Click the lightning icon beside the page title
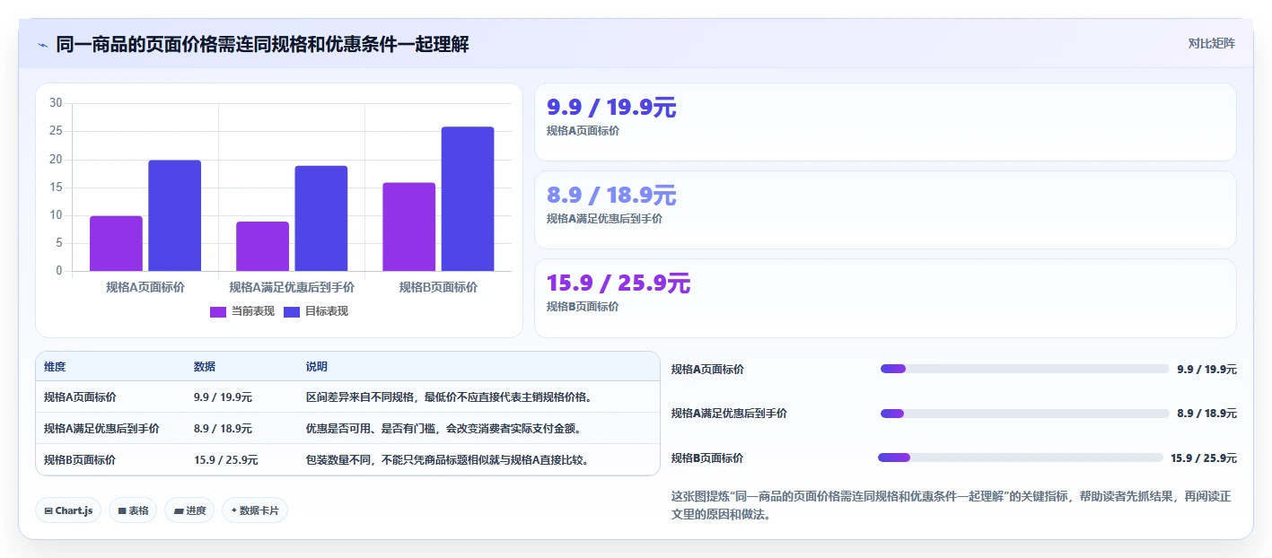This screenshot has width=1272, height=558. [42, 44]
